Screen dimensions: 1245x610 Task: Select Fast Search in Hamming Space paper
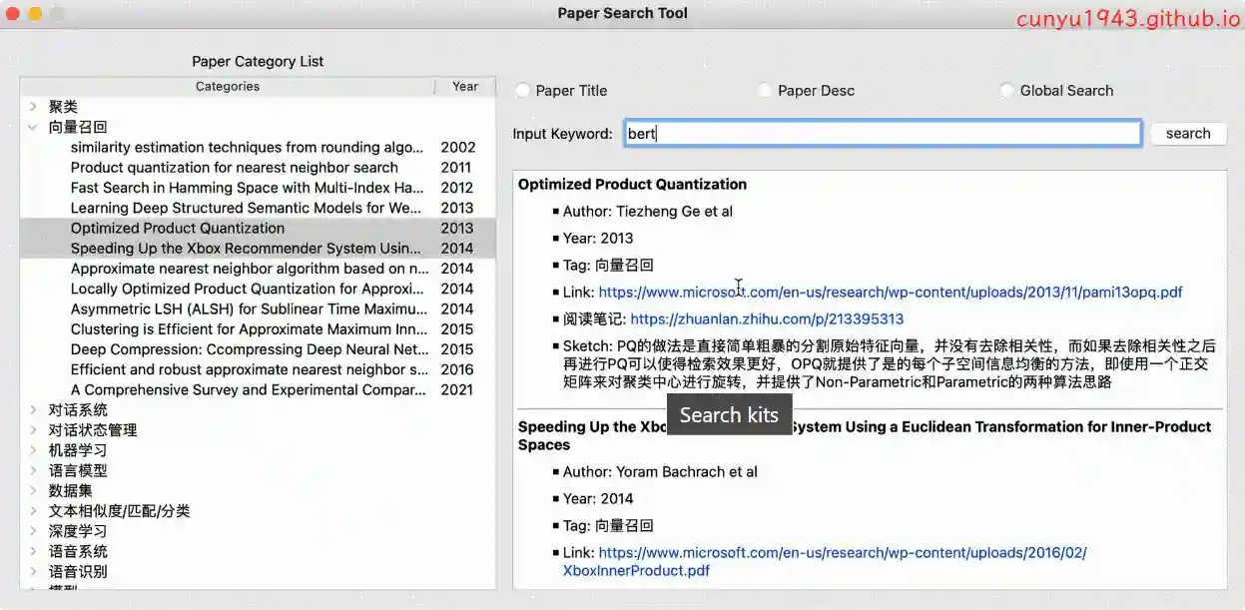[247, 188]
